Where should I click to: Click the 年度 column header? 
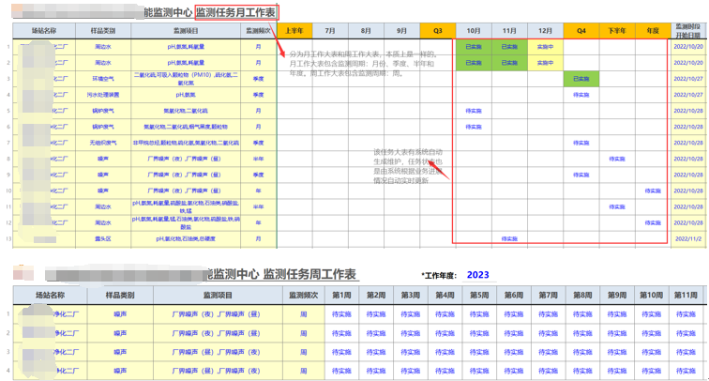coord(652,30)
